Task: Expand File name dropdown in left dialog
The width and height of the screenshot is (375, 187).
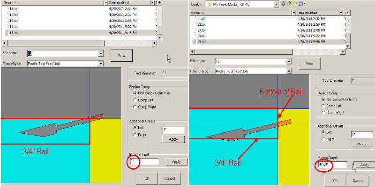Action: coord(100,53)
